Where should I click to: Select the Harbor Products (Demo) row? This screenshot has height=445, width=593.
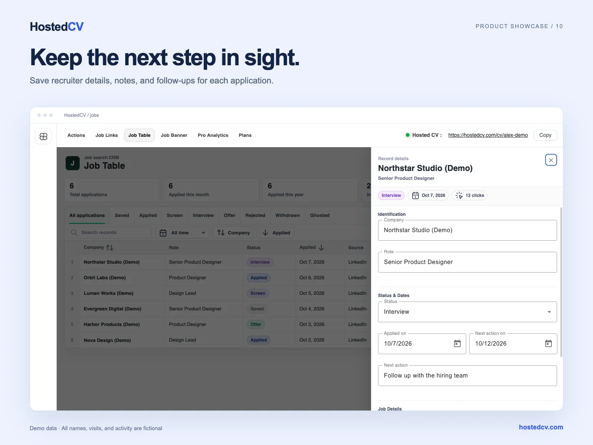click(x=218, y=324)
